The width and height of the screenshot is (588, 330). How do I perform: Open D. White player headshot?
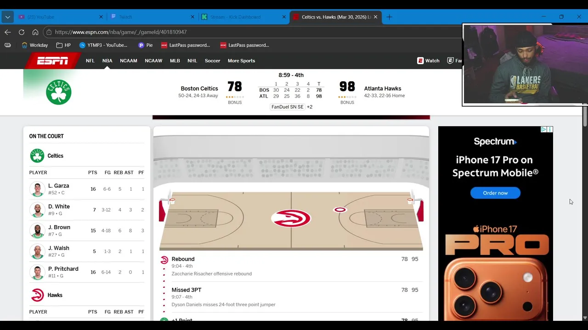[x=37, y=210]
